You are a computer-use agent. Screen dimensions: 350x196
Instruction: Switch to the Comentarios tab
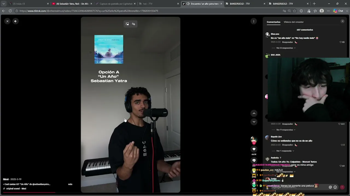[273, 22]
